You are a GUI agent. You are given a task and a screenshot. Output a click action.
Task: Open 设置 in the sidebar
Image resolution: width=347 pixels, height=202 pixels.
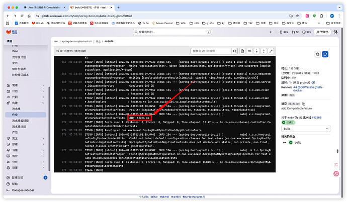coord(26,168)
